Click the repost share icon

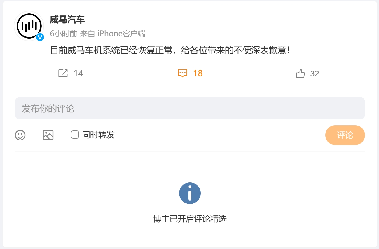[63, 73]
